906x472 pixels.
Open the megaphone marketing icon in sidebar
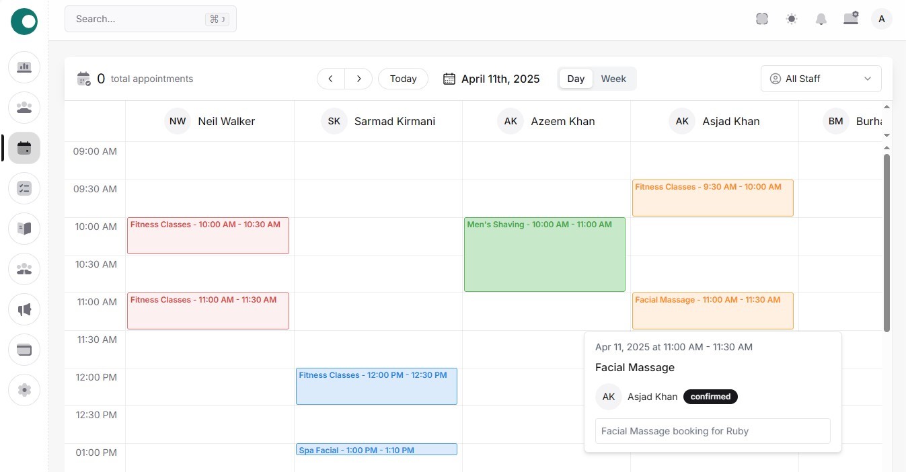pyautogui.click(x=24, y=309)
